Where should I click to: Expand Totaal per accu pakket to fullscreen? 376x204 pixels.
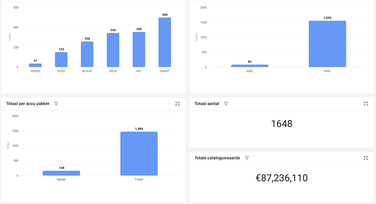[x=177, y=104]
